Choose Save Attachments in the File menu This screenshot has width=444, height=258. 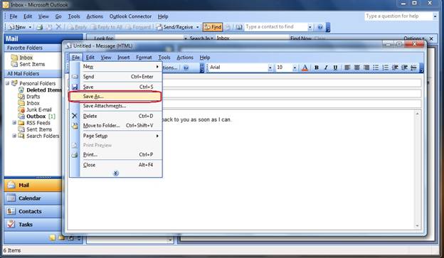pos(115,106)
